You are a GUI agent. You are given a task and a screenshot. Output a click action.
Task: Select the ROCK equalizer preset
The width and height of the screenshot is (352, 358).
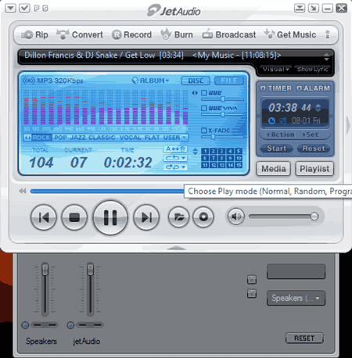point(41,138)
